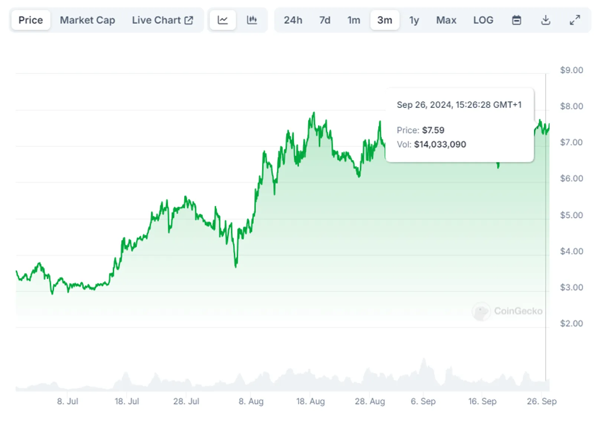Click the 8. Jul date label

click(x=68, y=401)
